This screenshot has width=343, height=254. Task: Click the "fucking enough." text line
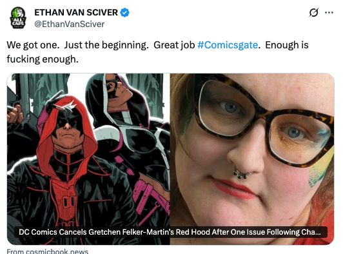pyautogui.click(x=43, y=59)
